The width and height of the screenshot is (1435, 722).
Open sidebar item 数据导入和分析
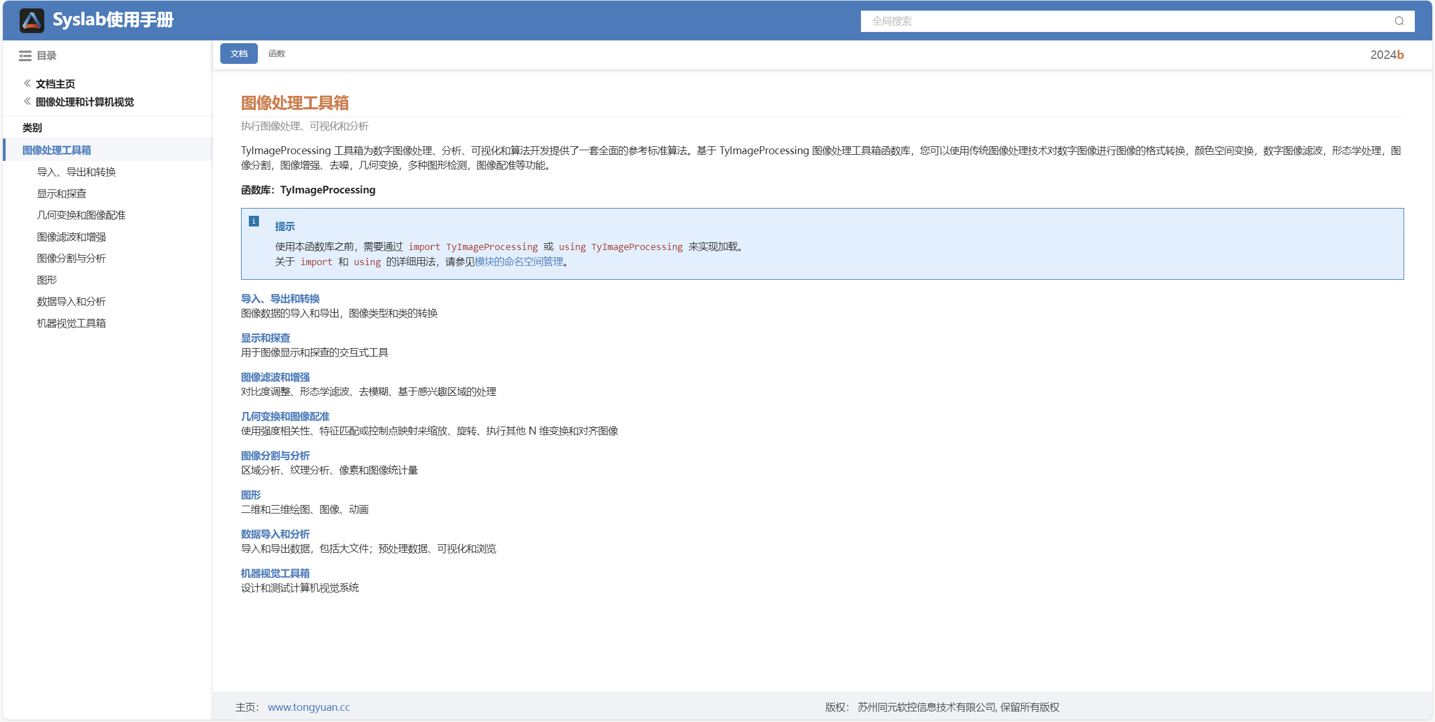[x=71, y=302]
